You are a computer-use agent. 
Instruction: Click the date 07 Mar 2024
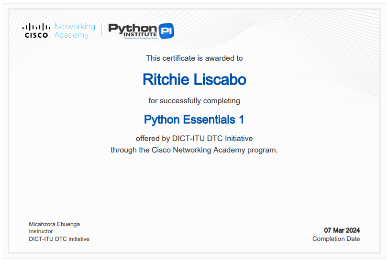(342, 230)
